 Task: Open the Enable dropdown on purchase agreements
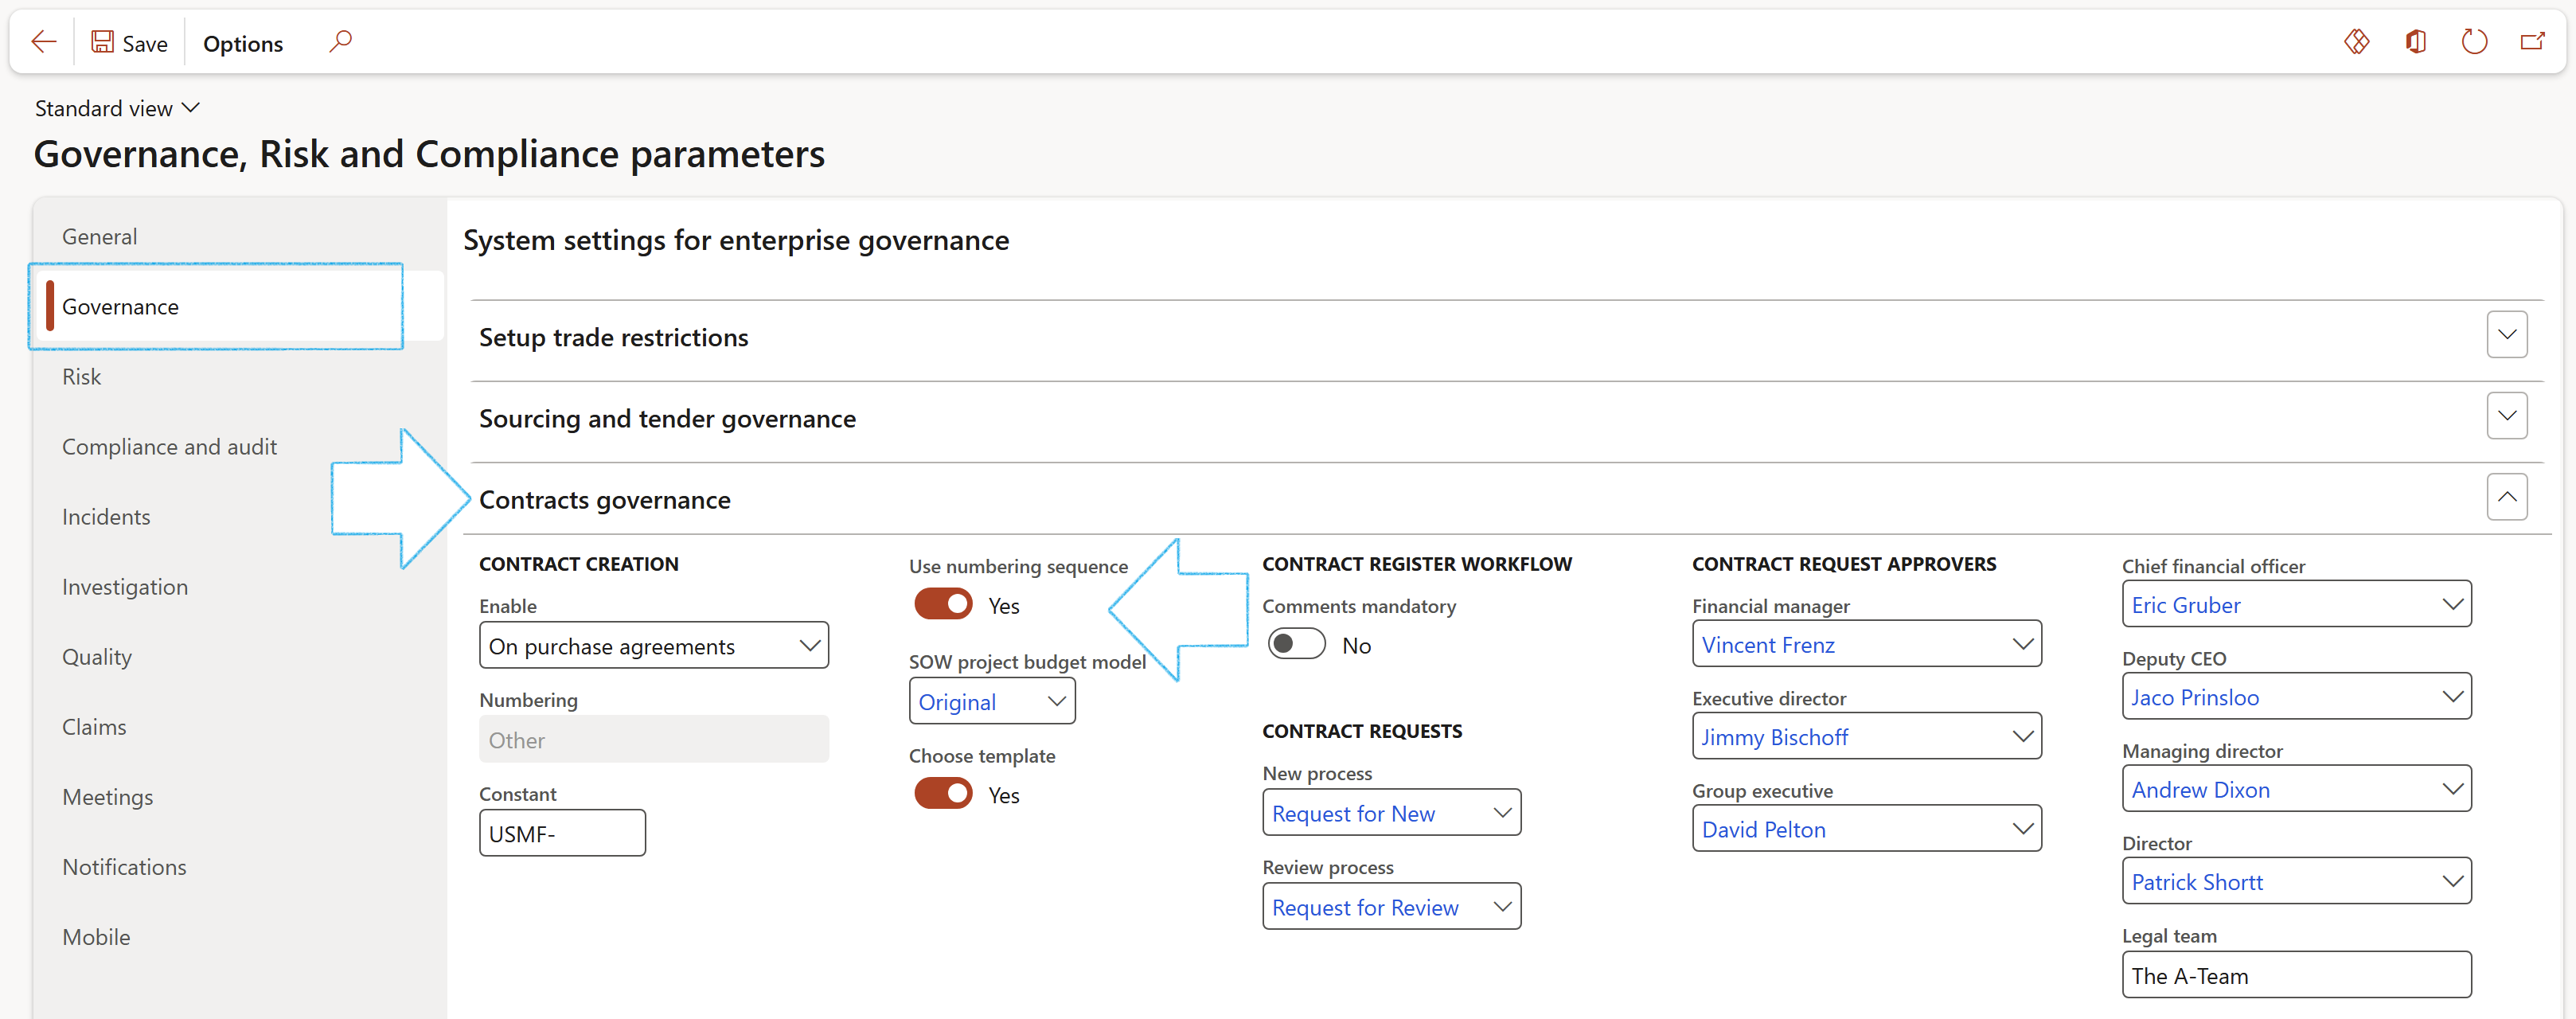[654, 646]
